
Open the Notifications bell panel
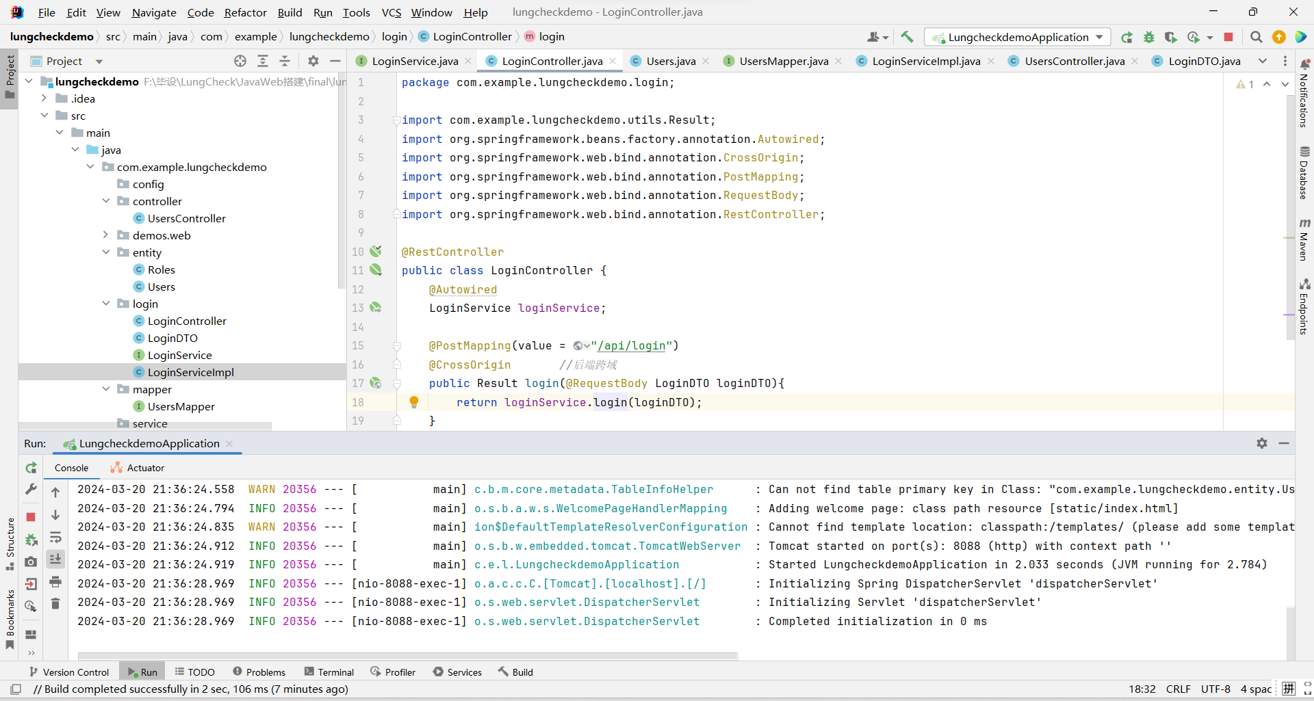pos(1304,92)
